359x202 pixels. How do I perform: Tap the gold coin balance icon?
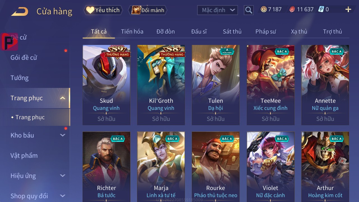point(264,9)
